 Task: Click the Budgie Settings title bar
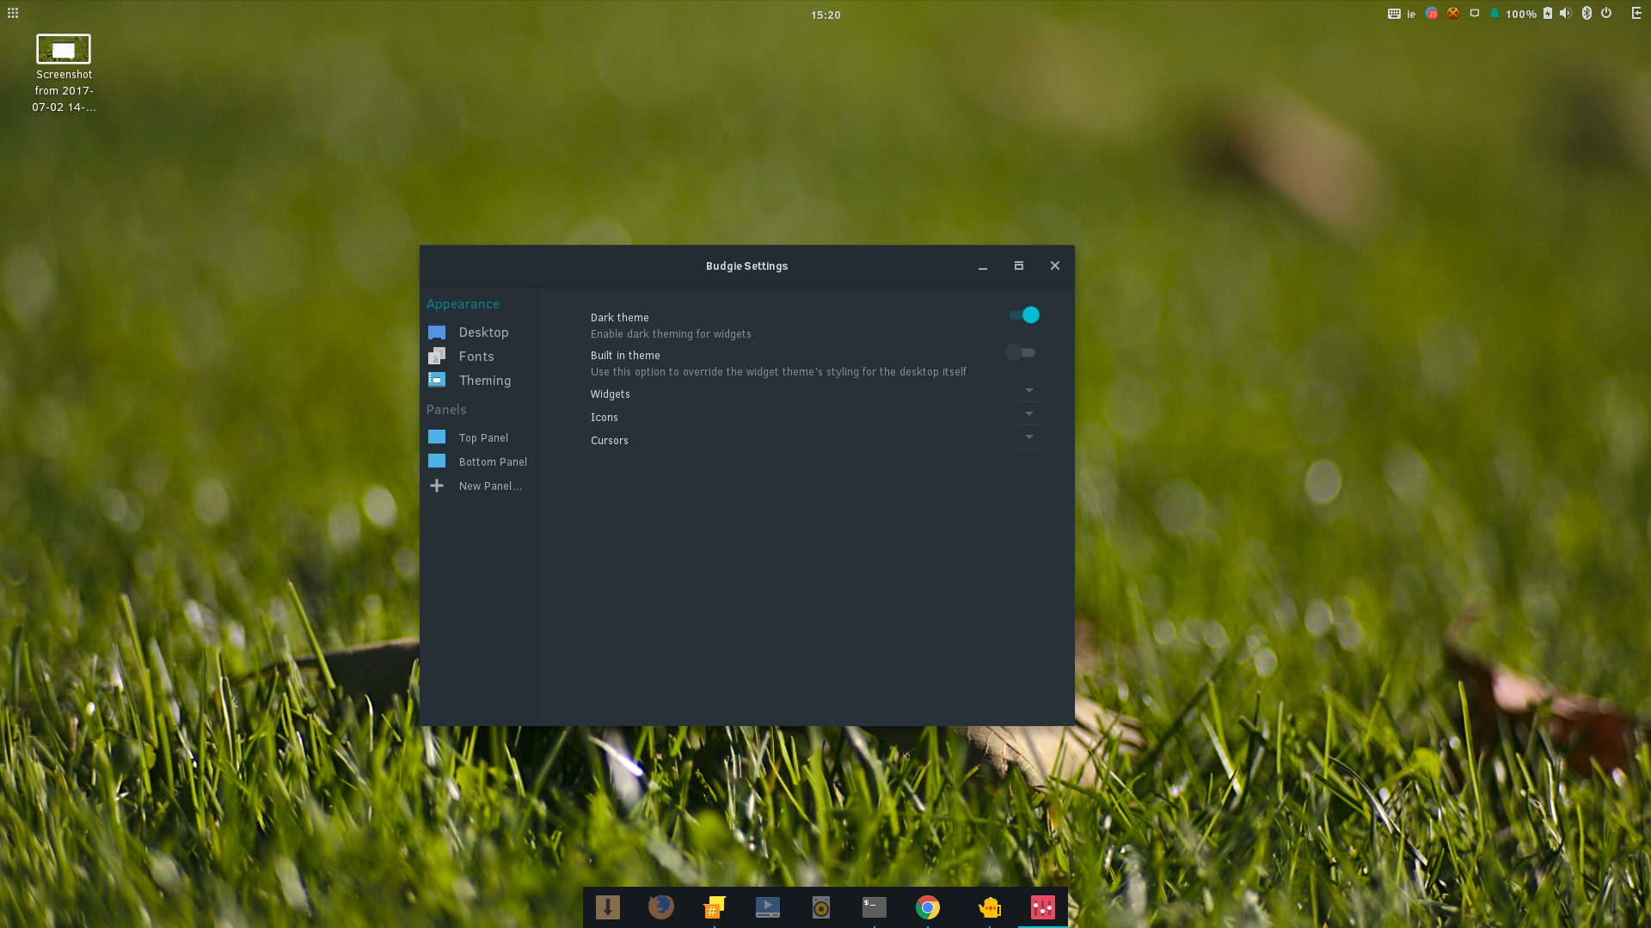pos(746,266)
